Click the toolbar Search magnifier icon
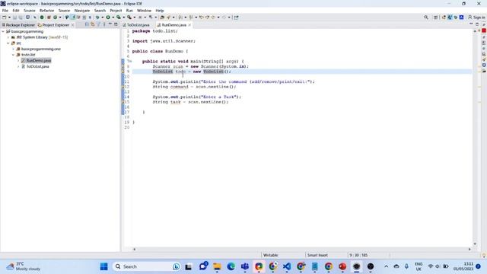This screenshot has width=487, height=274. point(426,18)
